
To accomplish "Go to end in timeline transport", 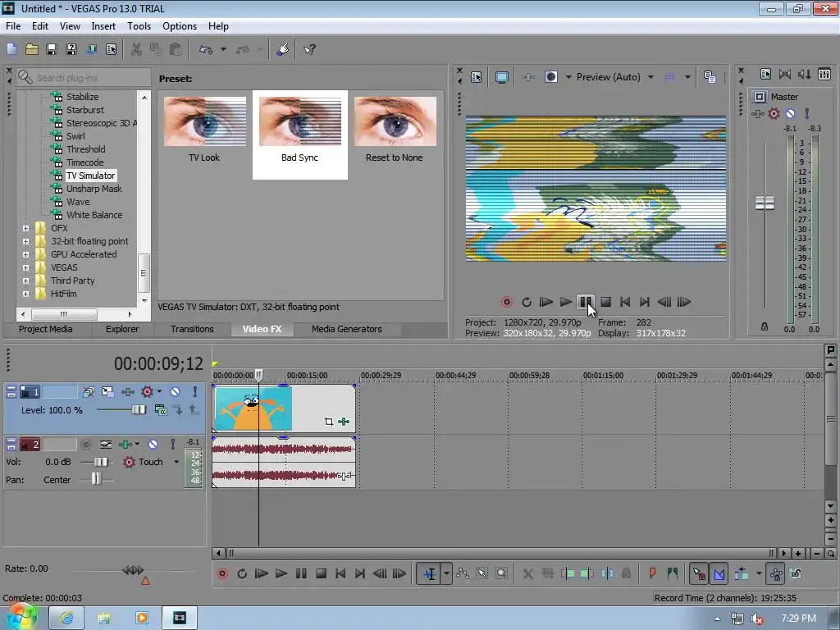I will [360, 573].
